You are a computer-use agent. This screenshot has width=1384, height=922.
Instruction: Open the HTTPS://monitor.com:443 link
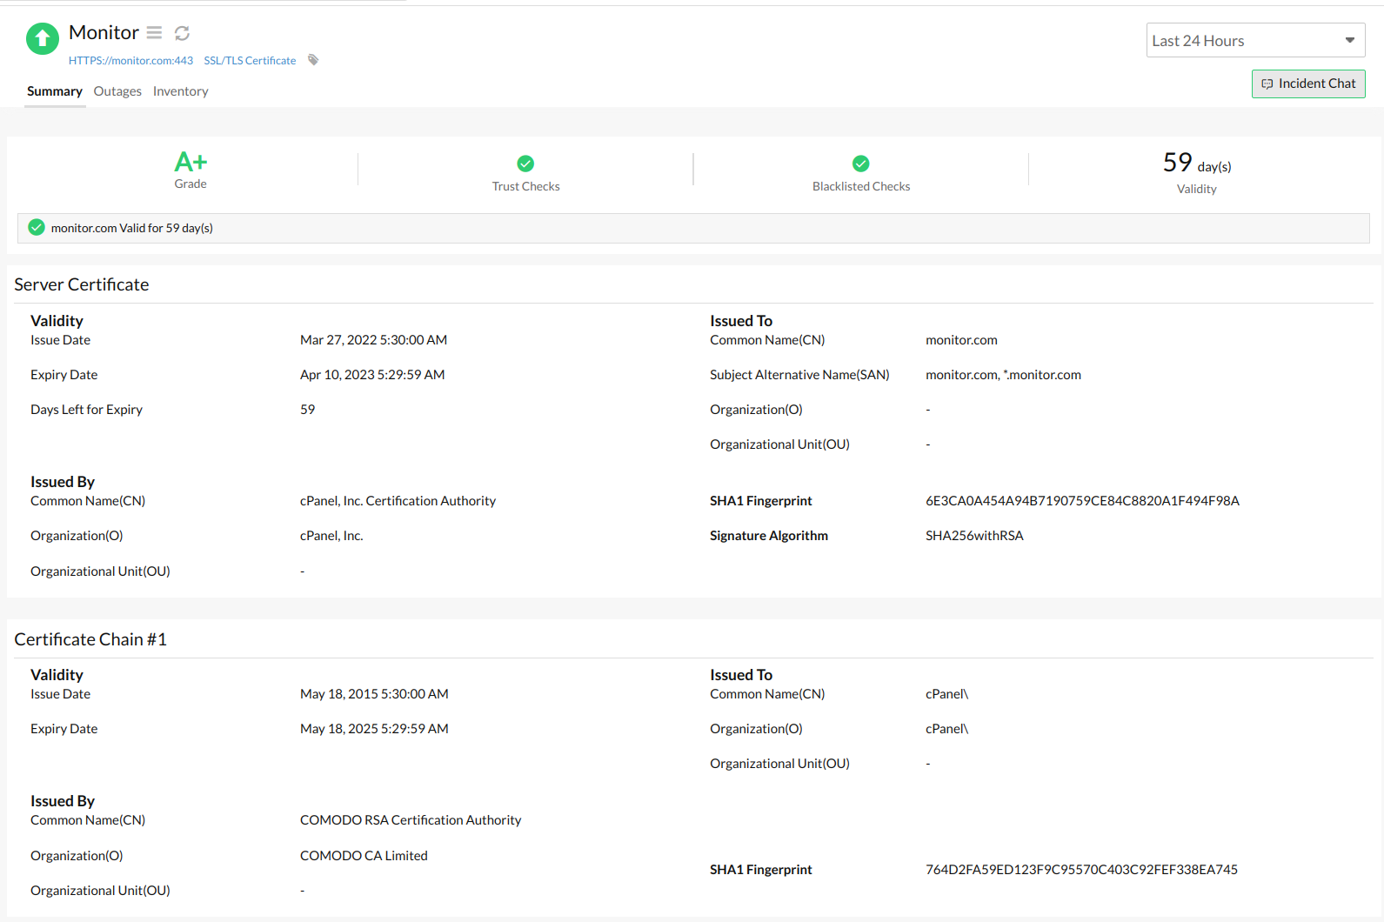pos(130,61)
